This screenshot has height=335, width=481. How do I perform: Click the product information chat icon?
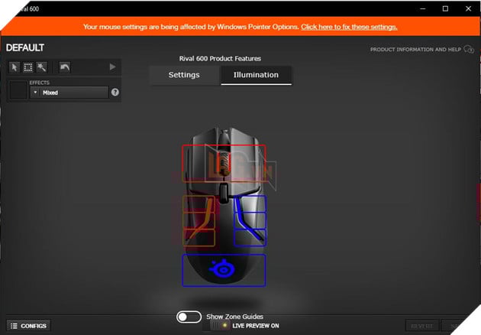point(469,50)
